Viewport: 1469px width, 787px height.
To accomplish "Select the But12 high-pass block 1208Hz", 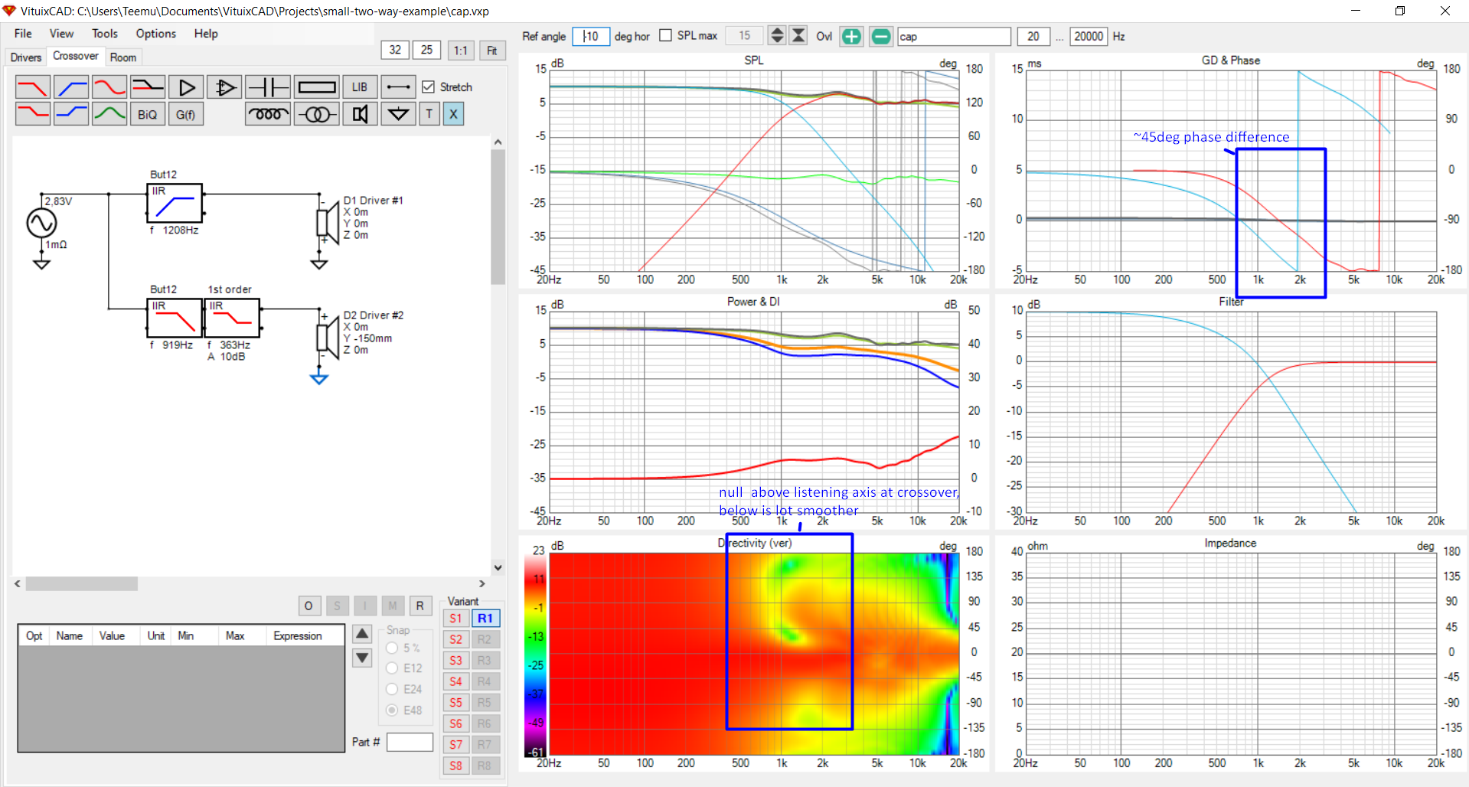I will point(175,203).
